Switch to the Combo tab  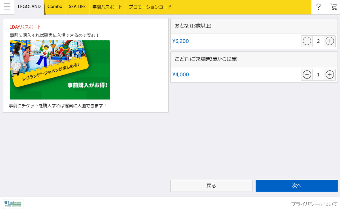pyautogui.click(x=55, y=7)
